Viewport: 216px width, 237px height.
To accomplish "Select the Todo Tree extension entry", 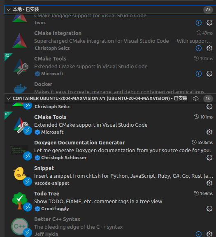I will [x=110, y=201].
